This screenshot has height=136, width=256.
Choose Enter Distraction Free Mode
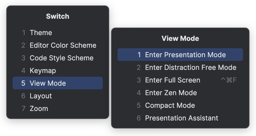point(191,67)
